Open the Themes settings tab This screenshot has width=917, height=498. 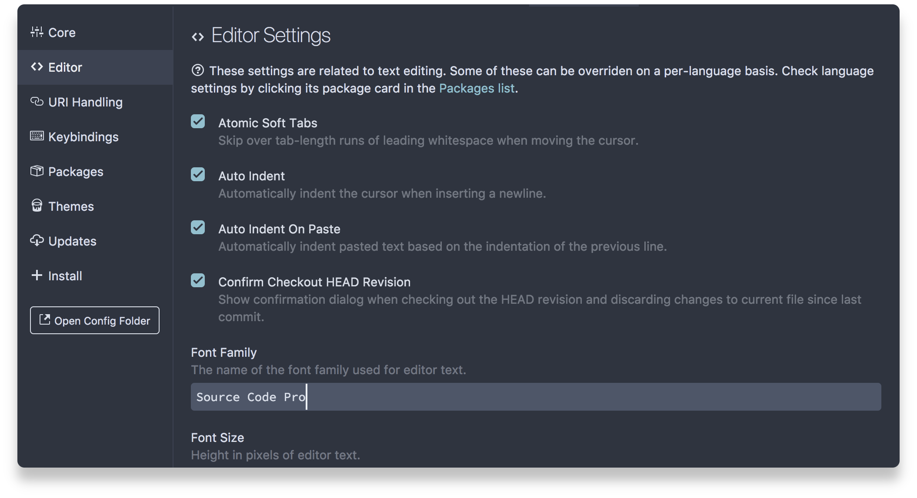coord(71,206)
